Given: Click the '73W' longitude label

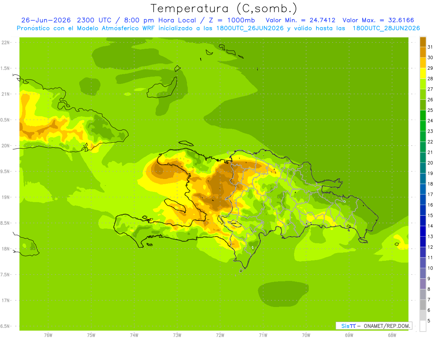Looking at the screenshot, I should coord(177,335).
